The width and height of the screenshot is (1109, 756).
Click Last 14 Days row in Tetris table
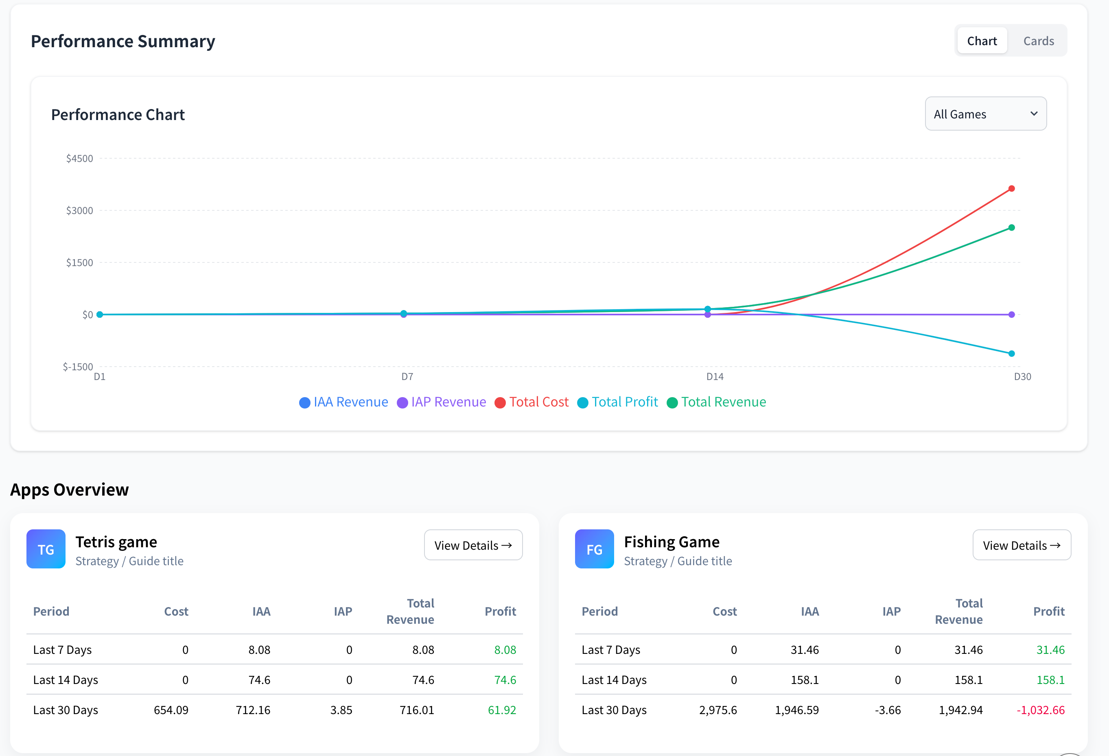pyautogui.click(x=274, y=680)
